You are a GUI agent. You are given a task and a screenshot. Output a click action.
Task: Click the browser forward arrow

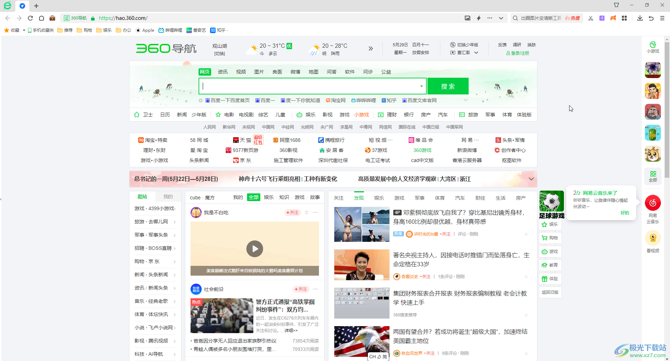pos(19,18)
